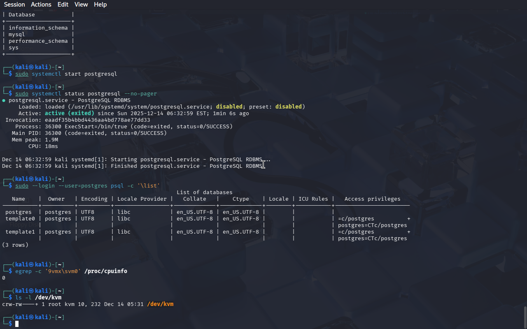Click the green 'active (exited)' status text
Viewport: 527px width, 329px height.
coord(69,114)
